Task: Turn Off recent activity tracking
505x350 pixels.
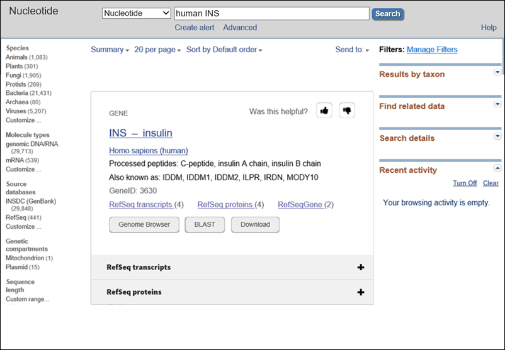Action: point(465,183)
